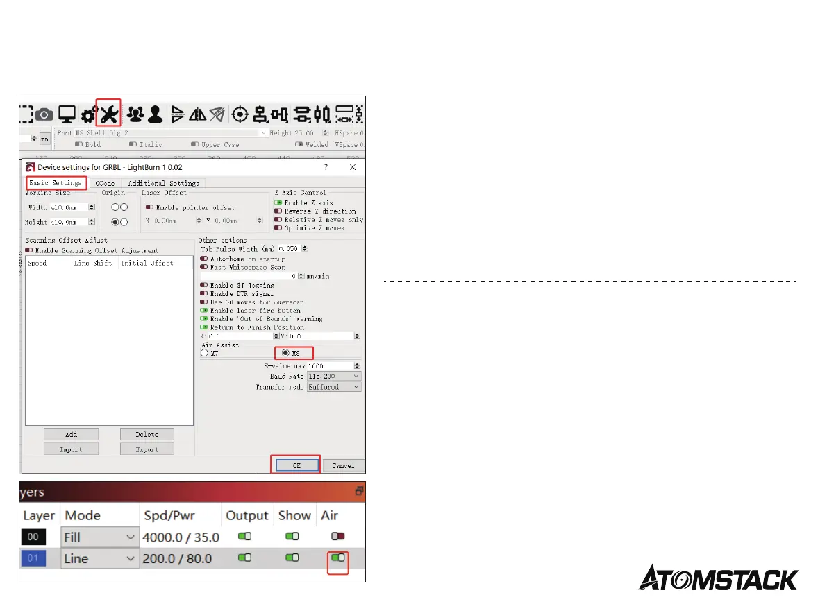The image size is (827, 613).
Task: Click the flip horizontal triangles icon
Action: pyautogui.click(x=178, y=114)
